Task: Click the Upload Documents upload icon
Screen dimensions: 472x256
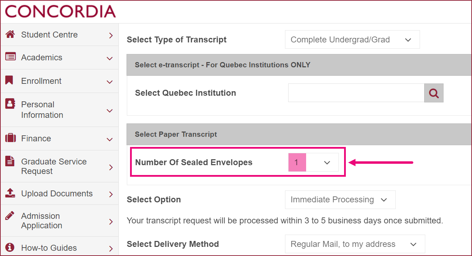Action: 10,193
